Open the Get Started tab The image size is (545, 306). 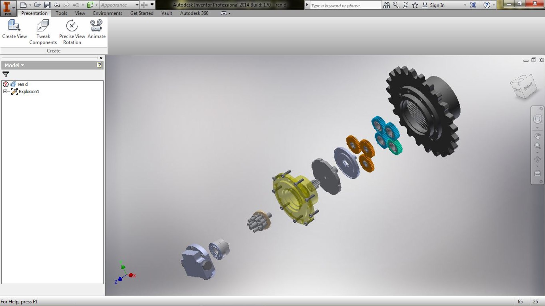(142, 13)
